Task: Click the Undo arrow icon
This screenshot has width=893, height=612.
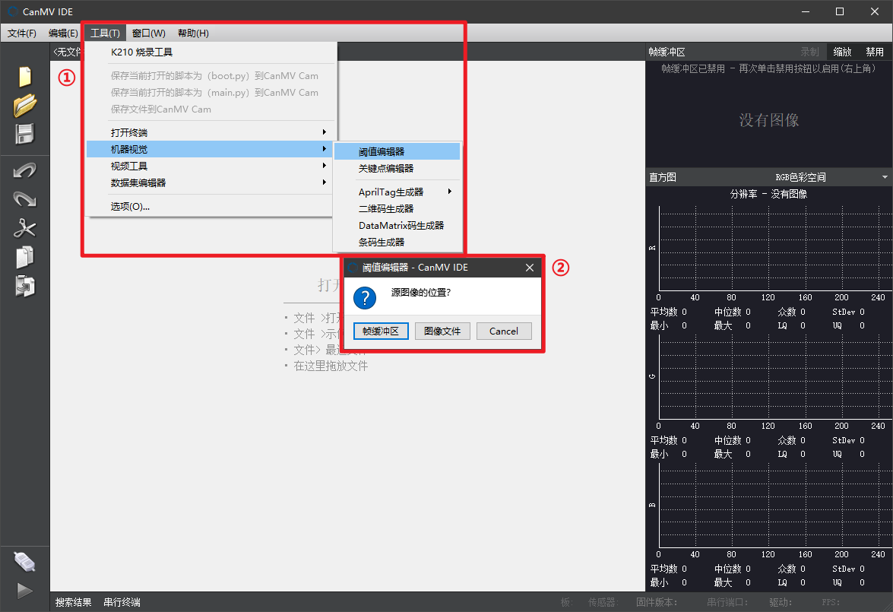Action: click(24, 170)
